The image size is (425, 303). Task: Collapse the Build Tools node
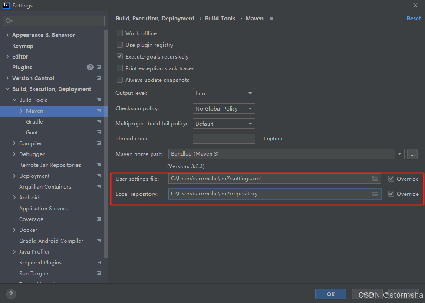click(x=14, y=100)
